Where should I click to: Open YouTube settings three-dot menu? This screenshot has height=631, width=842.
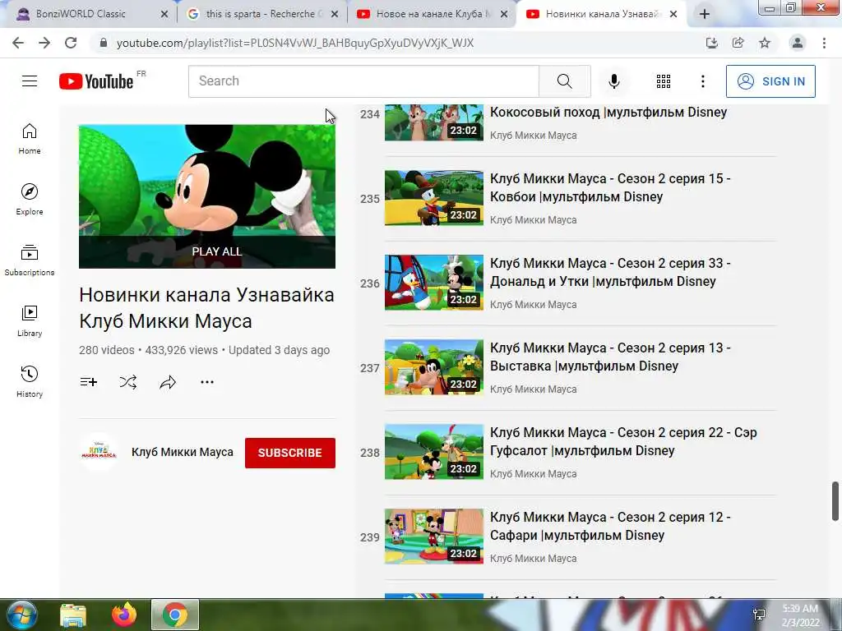click(702, 81)
